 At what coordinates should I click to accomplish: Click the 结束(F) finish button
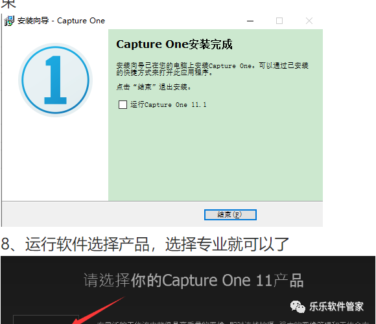point(230,214)
